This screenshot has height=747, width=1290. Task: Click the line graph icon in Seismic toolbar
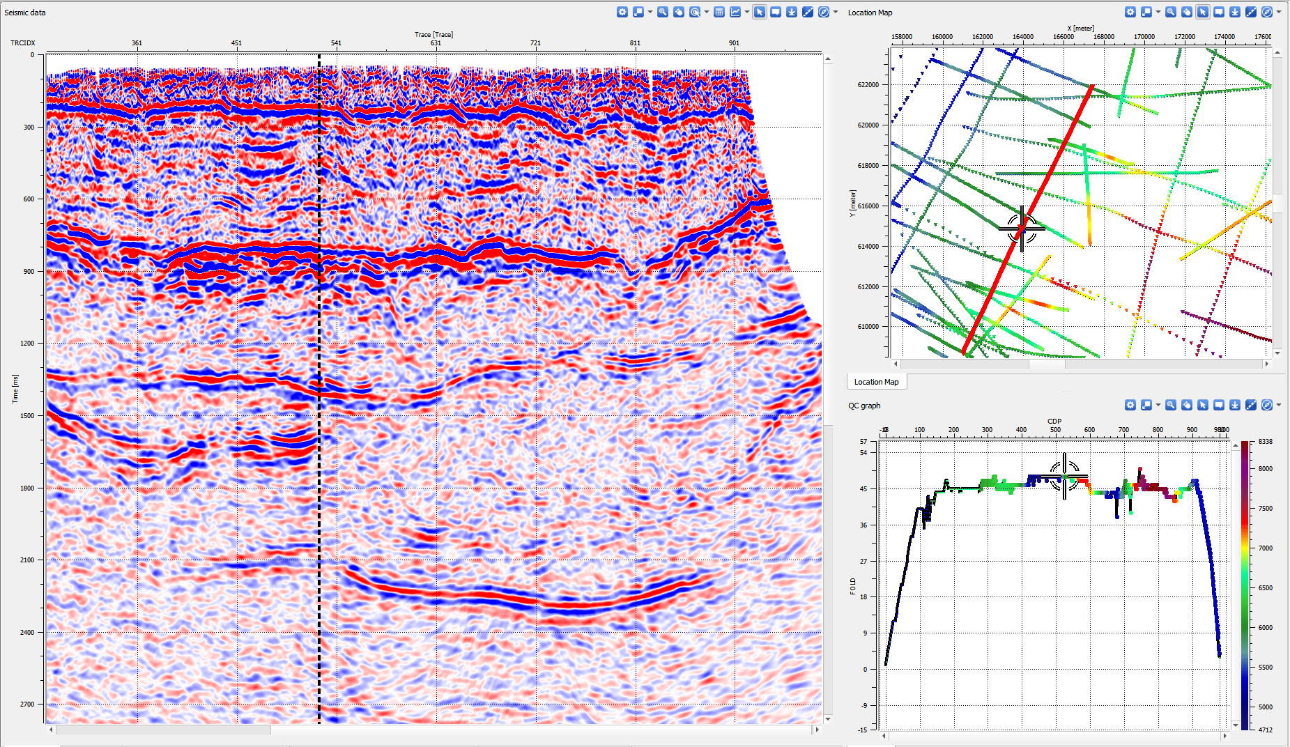(735, 12)
